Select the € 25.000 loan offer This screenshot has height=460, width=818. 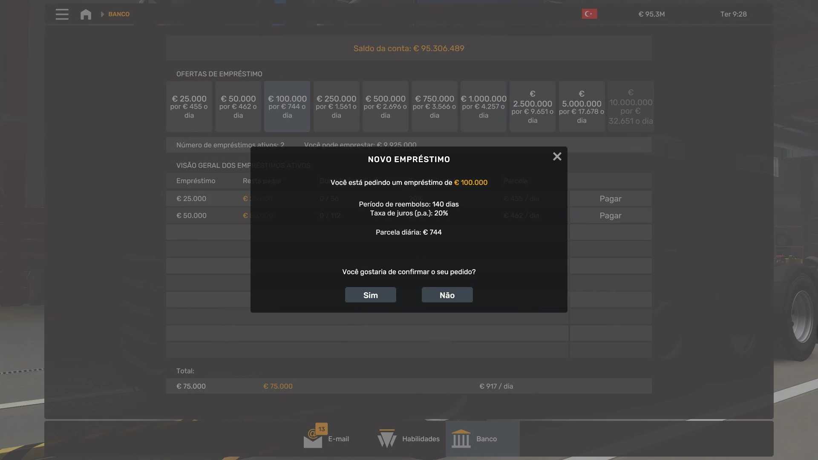[189, 106]
